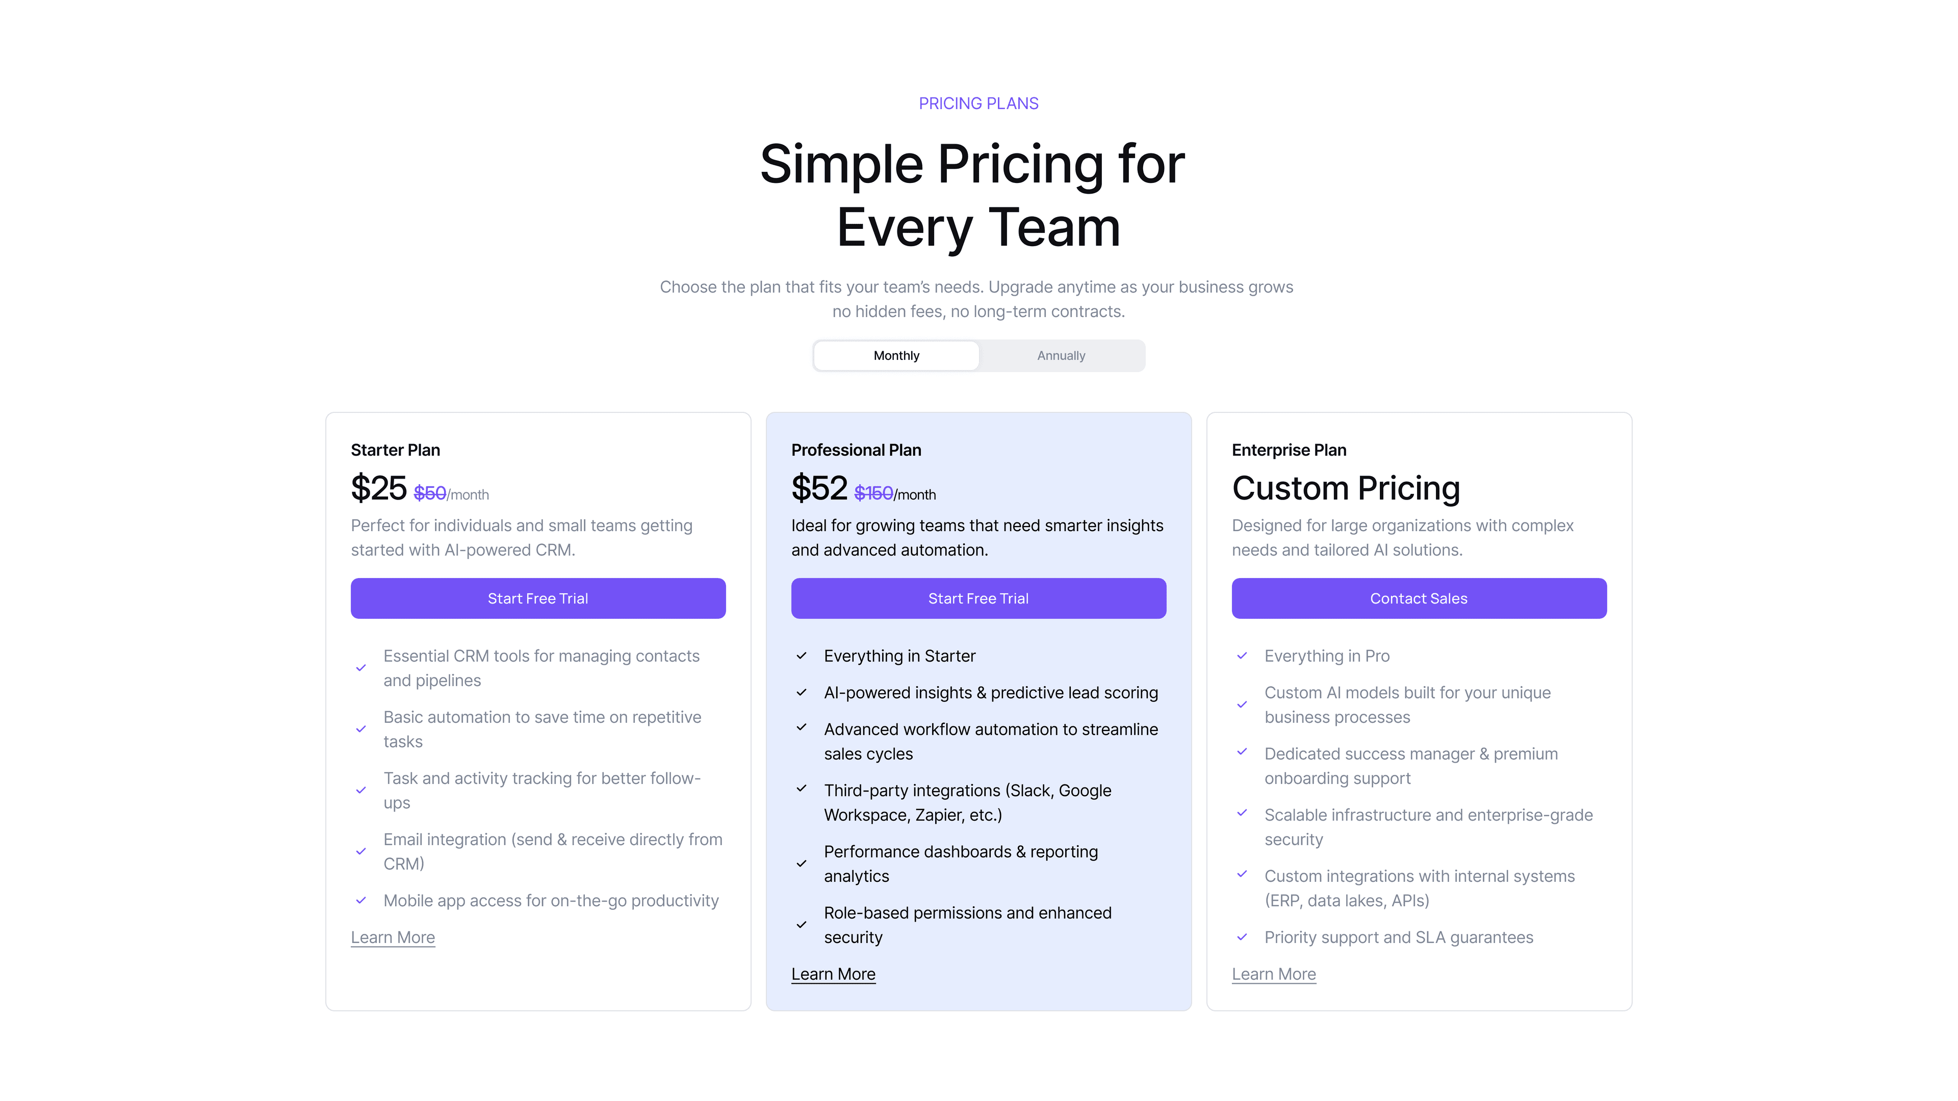Screen dimensions: 1958x1101
Task: Open Learn More under Enterprise Plan
Action: (1273, 974)
